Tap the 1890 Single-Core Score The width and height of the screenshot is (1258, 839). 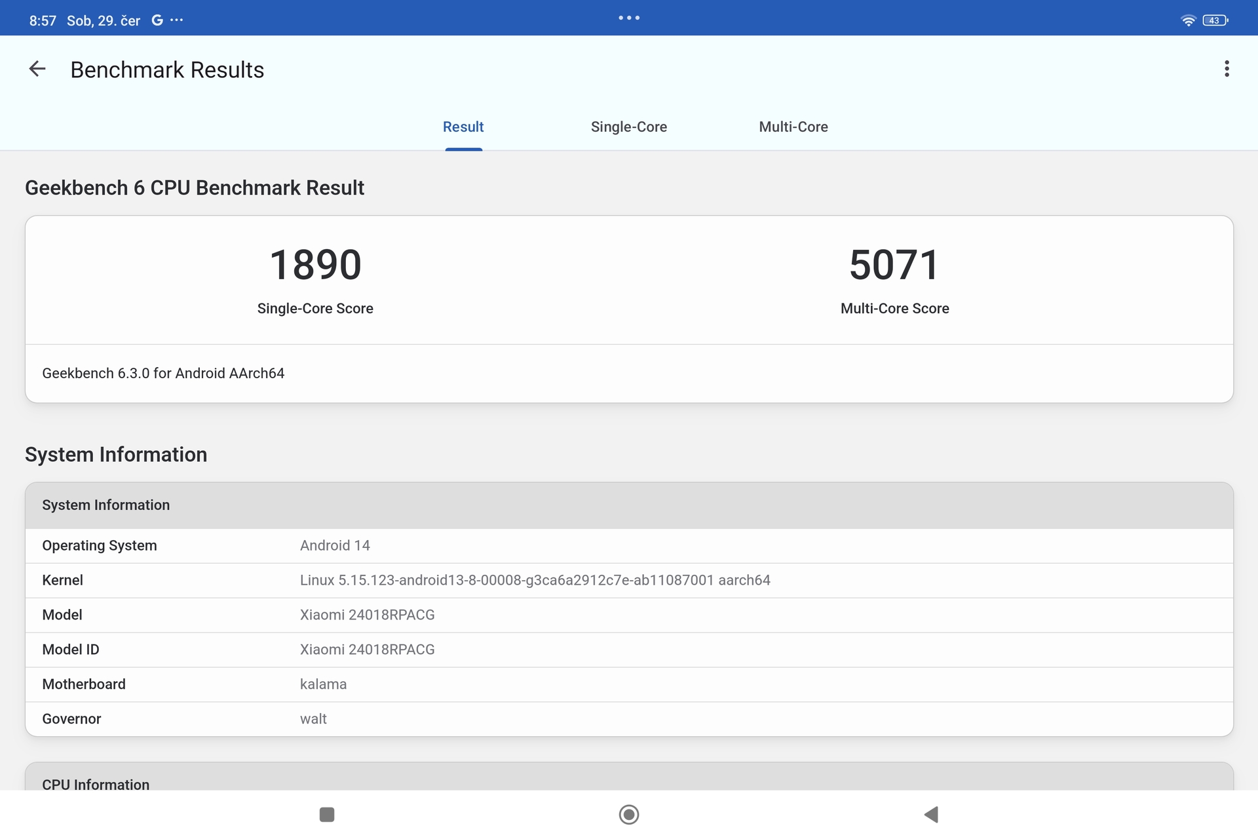click(x=315, y=265)
